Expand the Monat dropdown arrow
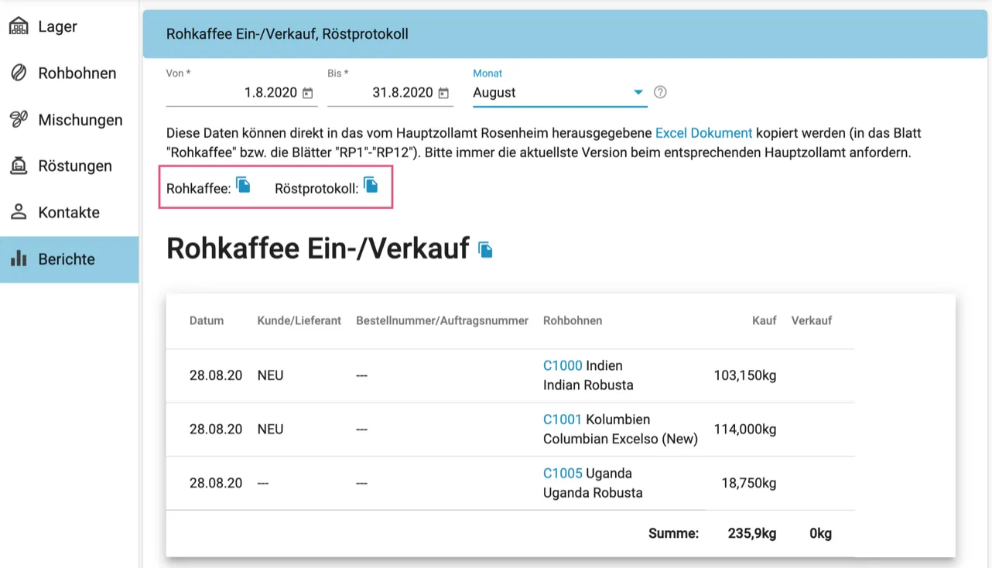992x568 pixels. tap(638, 92)
